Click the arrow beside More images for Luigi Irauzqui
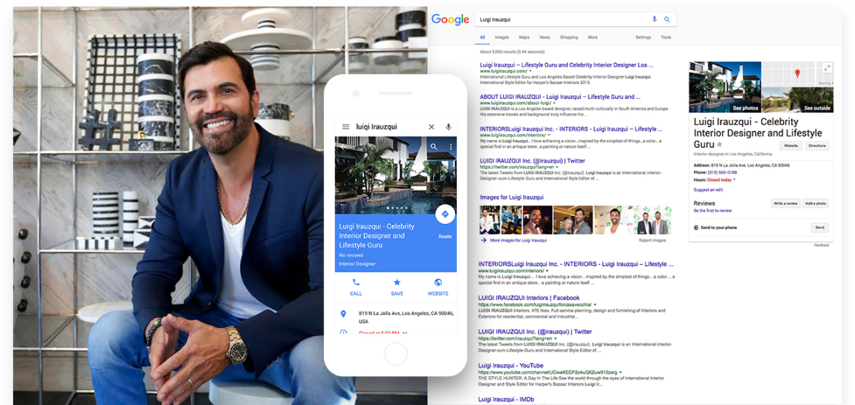 point(483,240)
